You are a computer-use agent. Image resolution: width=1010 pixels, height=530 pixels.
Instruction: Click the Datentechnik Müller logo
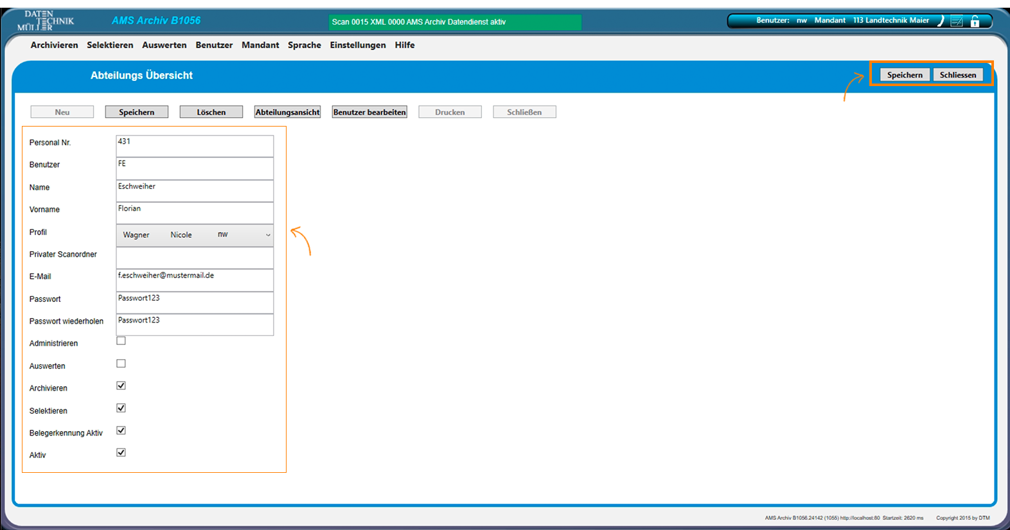[x=46, y=21]
